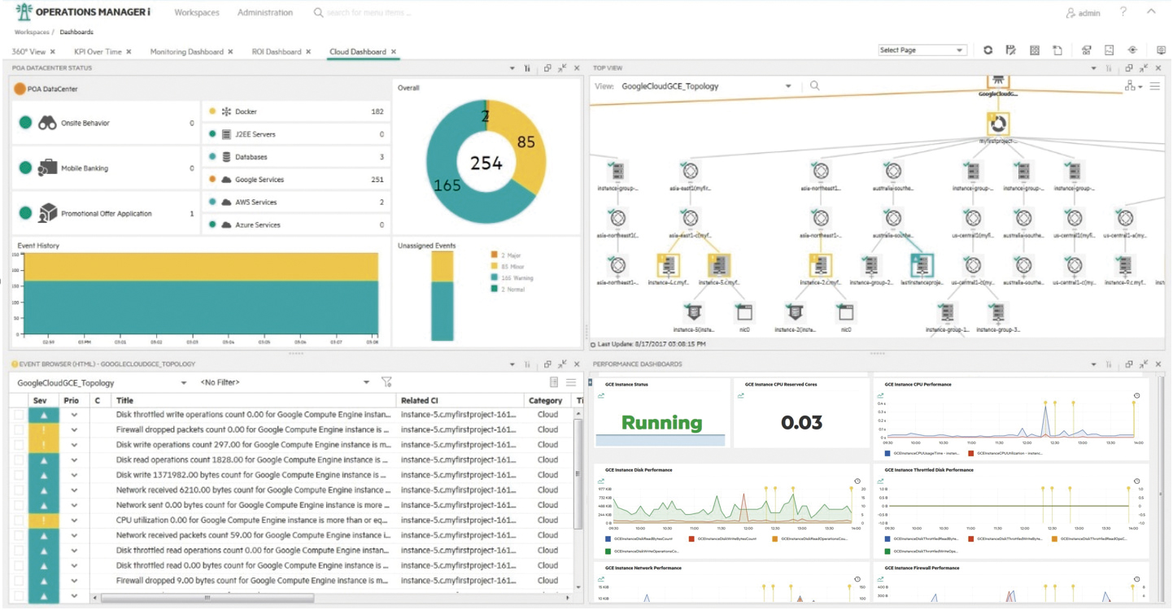Image resolution: width=1173 pixels, height=610 pixels.
Task: Click the Google Services row in datacenter status
Action: point(296,180)
